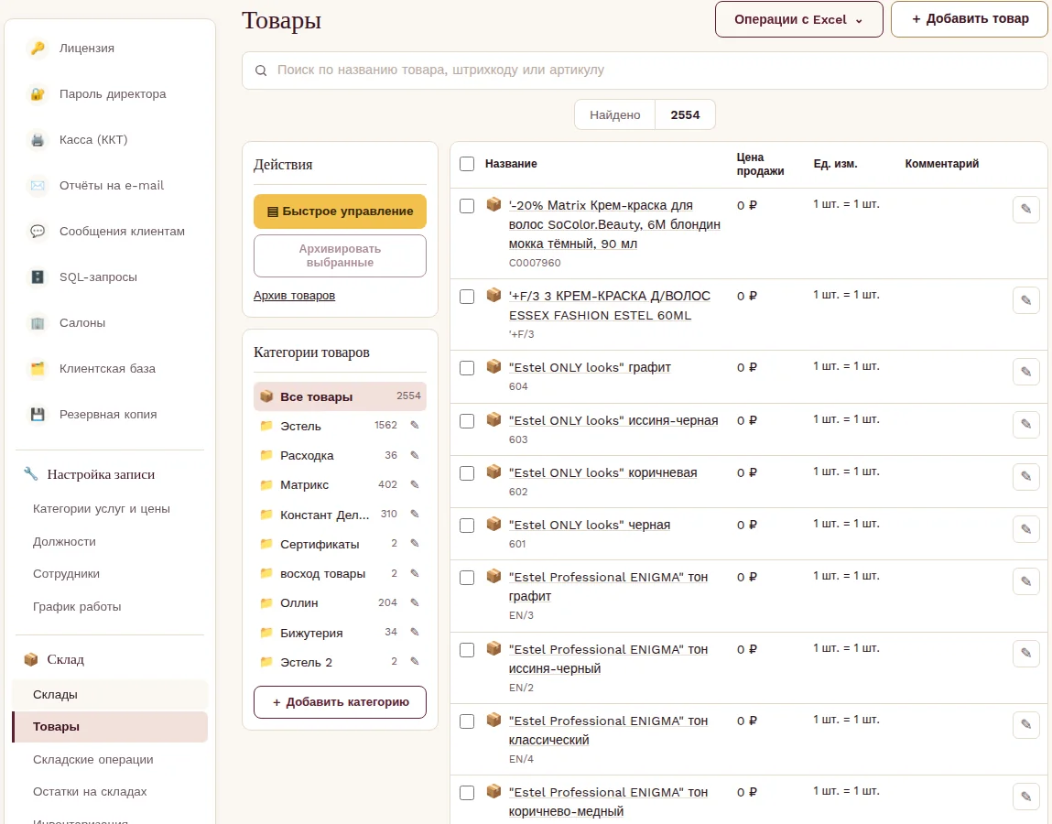Edit the ENIGMA тон графит row
The width and height of the screenshot is (1052, 824).
point(1025,581)
